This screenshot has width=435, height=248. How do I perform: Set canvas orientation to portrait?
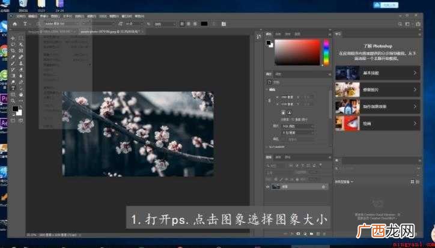pos(283,113)
